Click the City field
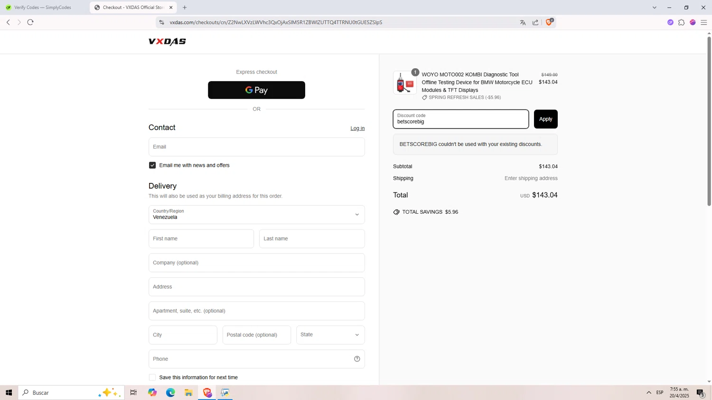The width and height of the screenshot is (712, 400). point(183,335)
